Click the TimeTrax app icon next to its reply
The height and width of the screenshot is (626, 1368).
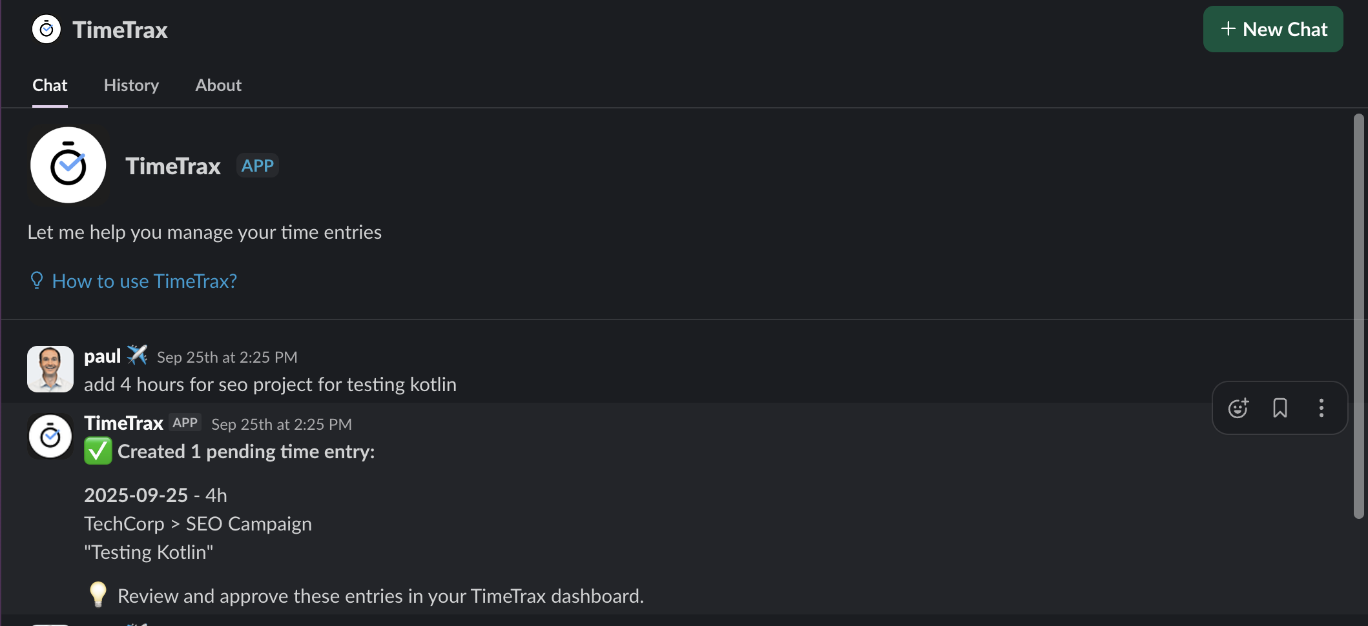[50, 436]
